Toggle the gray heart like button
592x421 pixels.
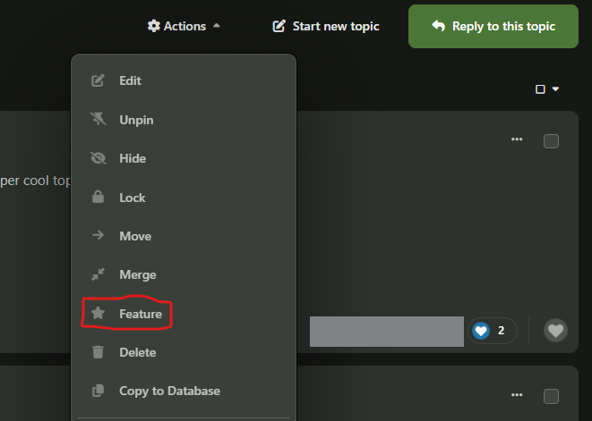(x=555, y=331)
